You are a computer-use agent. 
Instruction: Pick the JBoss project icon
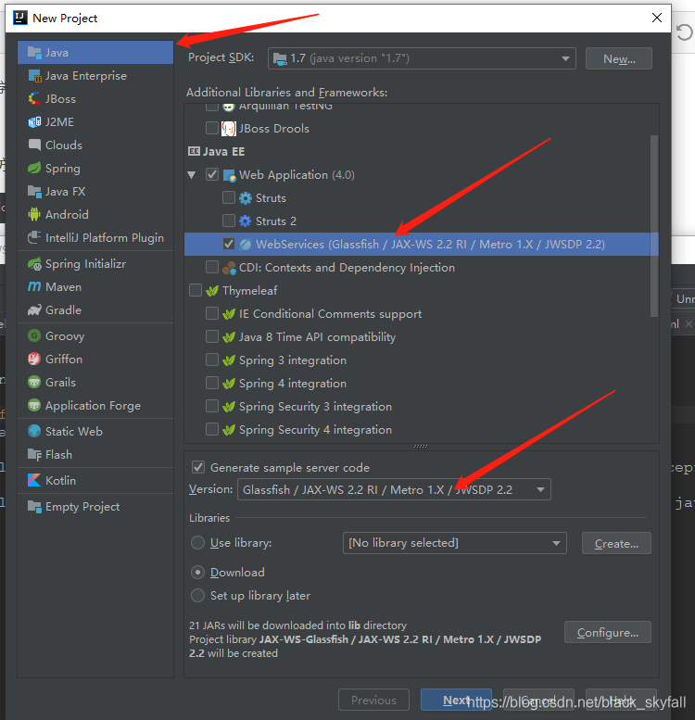[x=34, y=99]
